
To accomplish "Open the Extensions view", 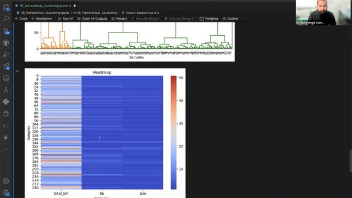I will [x=6, y=67].
